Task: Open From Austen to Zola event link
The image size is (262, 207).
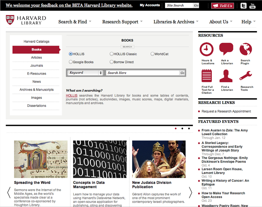Action: coord(224,132)
